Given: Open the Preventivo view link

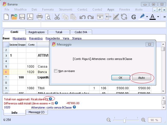Looking at the screenshot, I should (36, 38).
